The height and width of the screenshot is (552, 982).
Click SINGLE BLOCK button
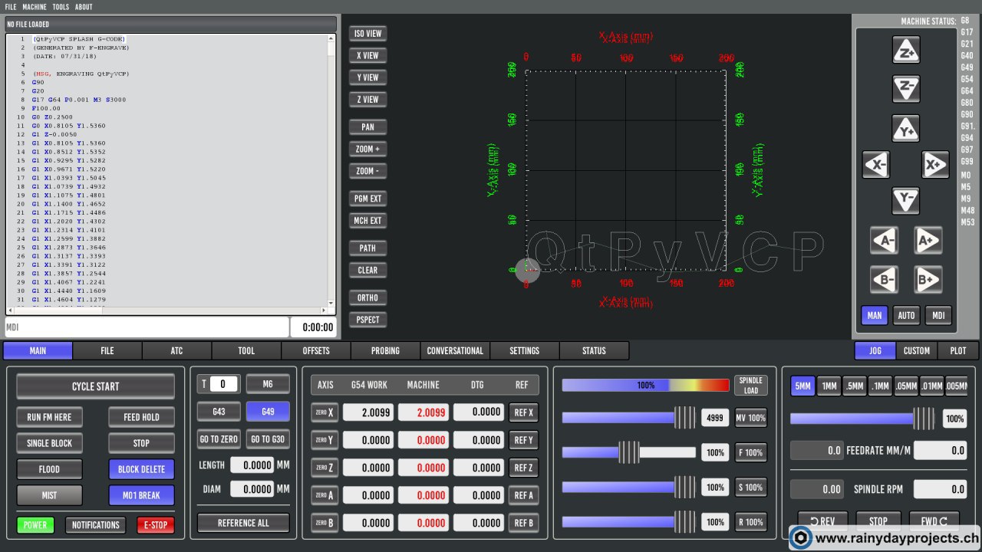tap(49, 443)
